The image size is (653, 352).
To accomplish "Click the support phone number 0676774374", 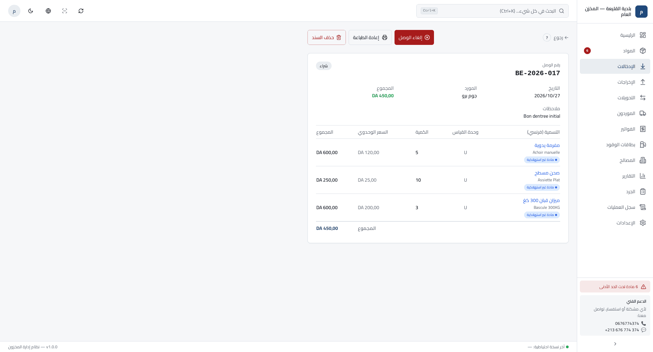I will point(627,323).
